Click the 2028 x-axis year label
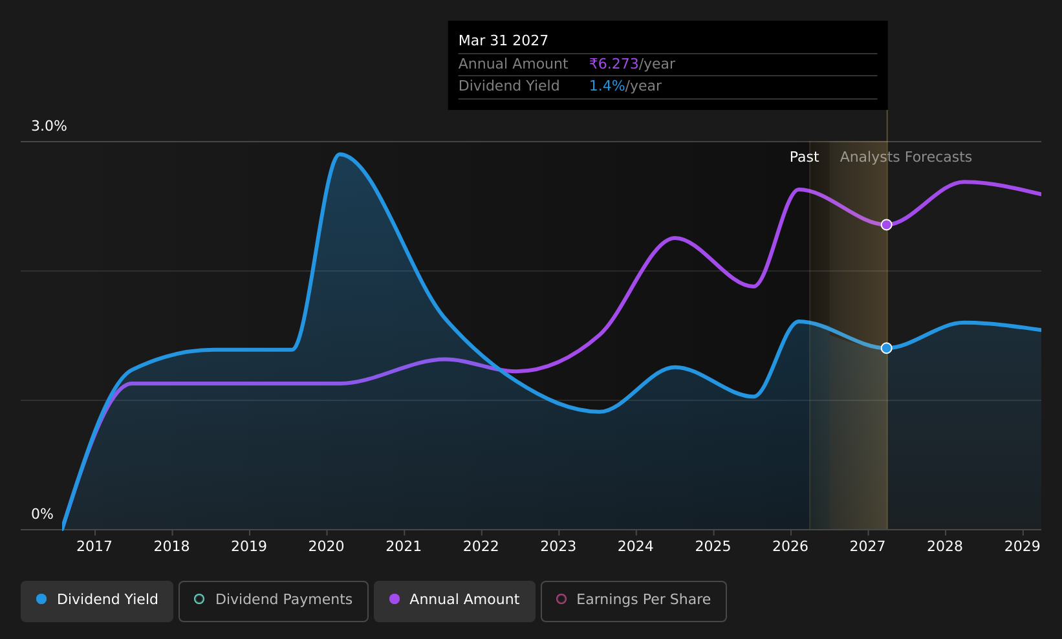 click(x=945, y=547)
